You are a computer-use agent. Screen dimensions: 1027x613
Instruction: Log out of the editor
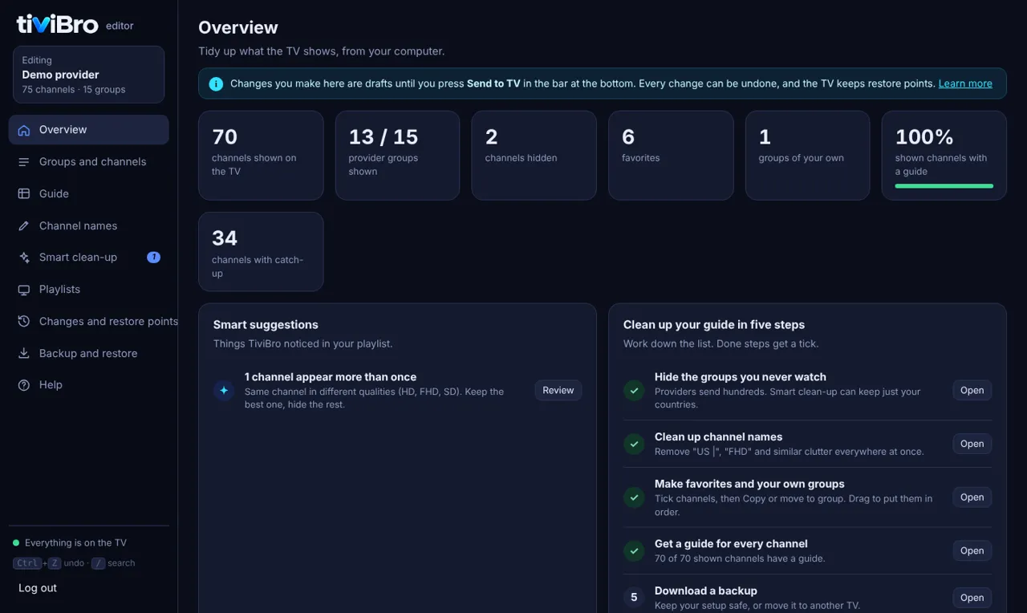(38, 588)
